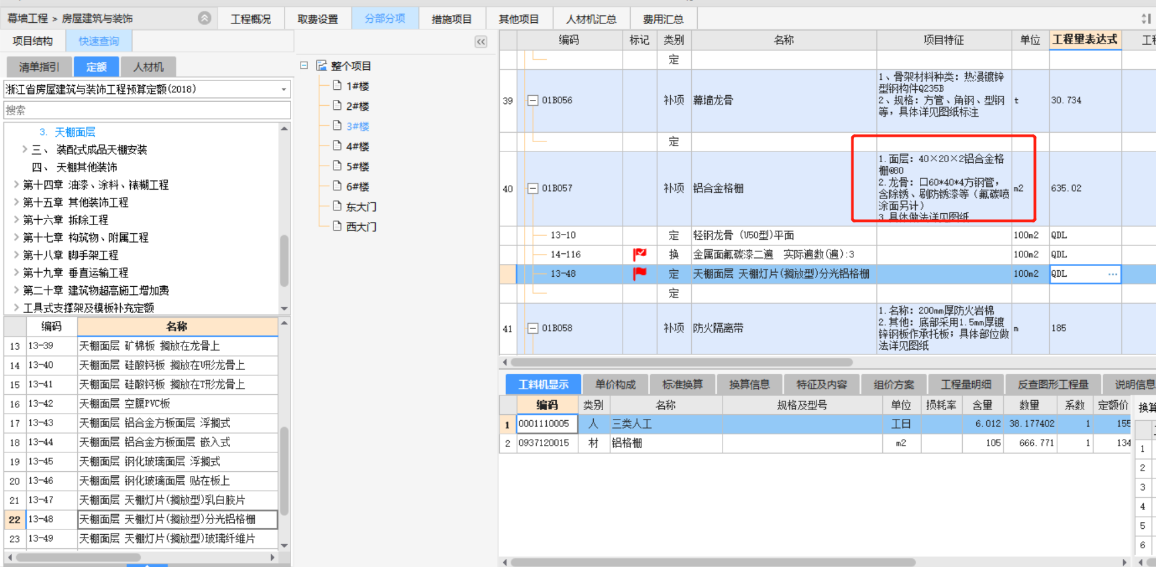Screen dimensions: 1156x567
Task: Select 3. 天棚面层 tree node
Action: tap(67, 132)
